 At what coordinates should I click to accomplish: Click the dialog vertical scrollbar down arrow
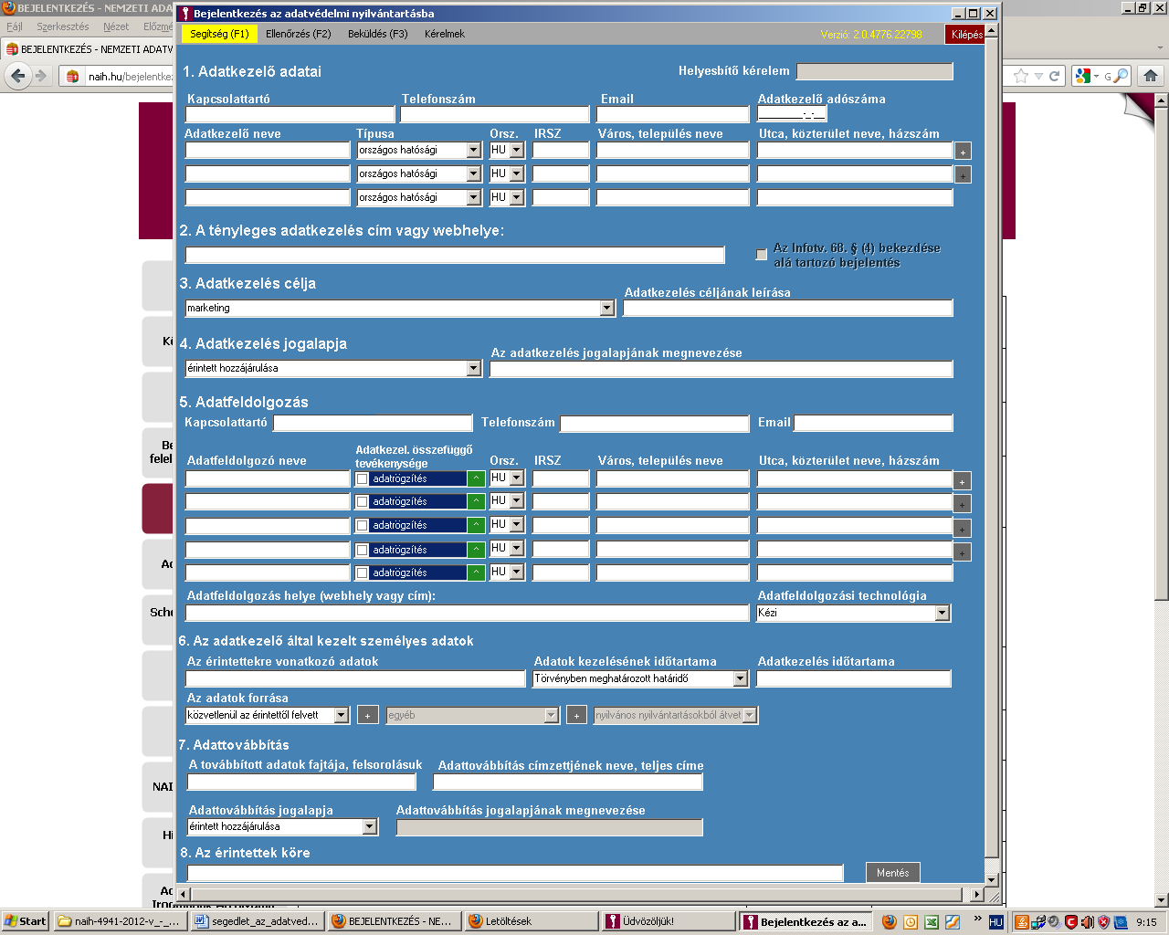(992, 879)
